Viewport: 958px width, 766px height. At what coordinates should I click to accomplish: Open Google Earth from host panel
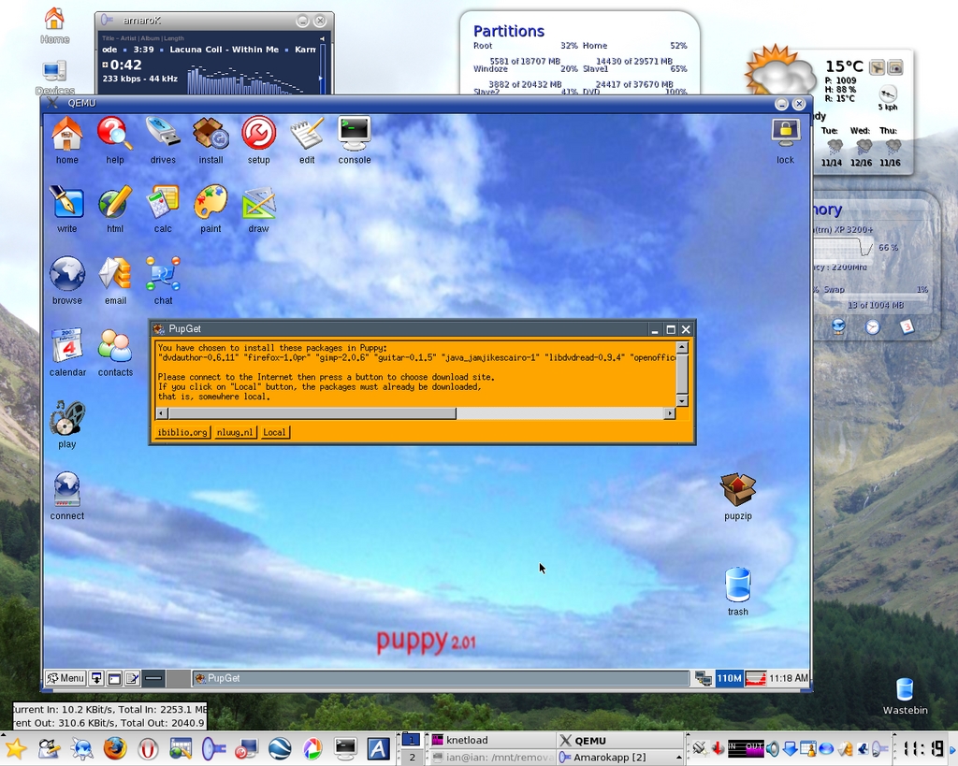(279, 748)
